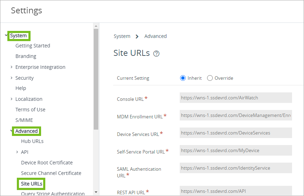Click the Device Services URL label
The width and height of the screenshot is (304, 196).
tap(138, 134)
